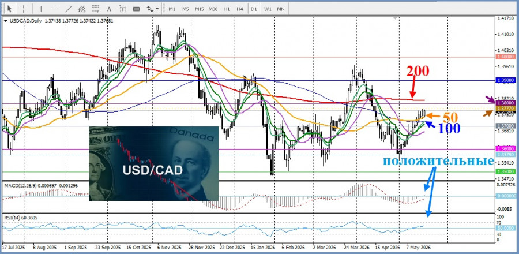This screenshot has height=254, width=519.
Task: Click the triangle before USDCAD,Daily title
Action: [x=6, y=21]
